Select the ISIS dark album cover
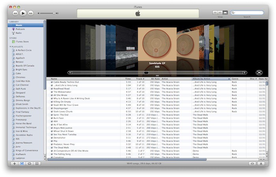Viewport: 276px width, 177px height. (127, 43)
